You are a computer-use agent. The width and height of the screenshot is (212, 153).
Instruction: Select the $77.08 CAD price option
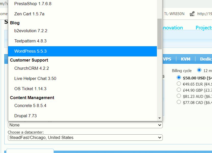[179, 102]
